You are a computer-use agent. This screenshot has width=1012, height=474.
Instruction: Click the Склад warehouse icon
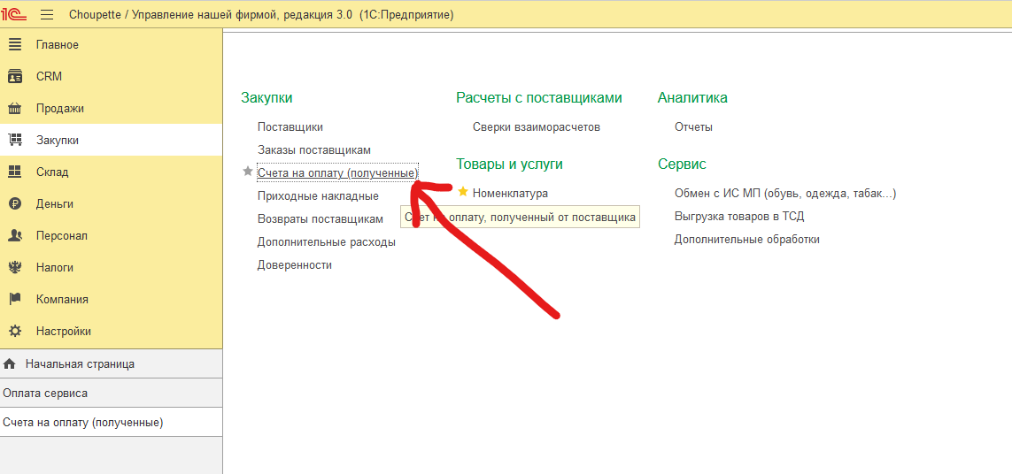[15, 172]
